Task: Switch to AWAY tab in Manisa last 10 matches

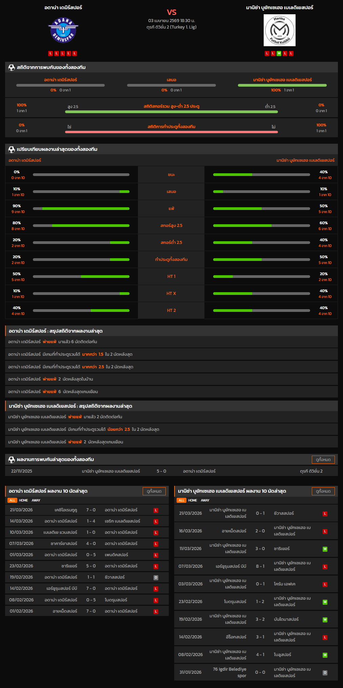Action: [205, 500]
